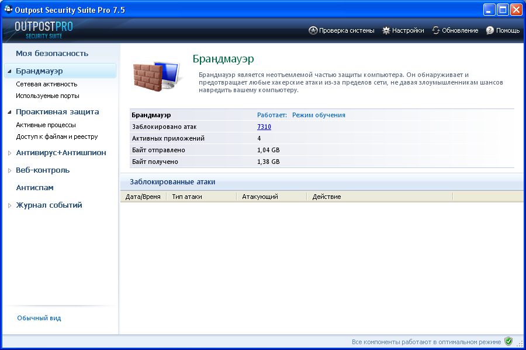Select Веб-контроль in sidebar
This screenshot has width=526, height=350.
43,170
